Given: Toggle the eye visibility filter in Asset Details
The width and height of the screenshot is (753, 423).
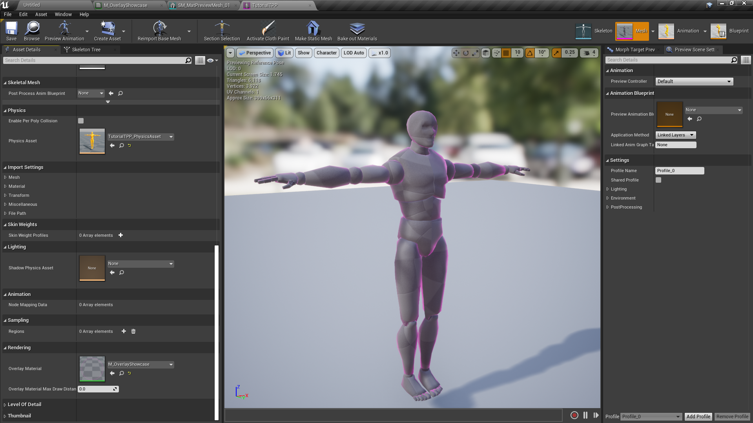Looking at the screenshot, I should point(211,60).
